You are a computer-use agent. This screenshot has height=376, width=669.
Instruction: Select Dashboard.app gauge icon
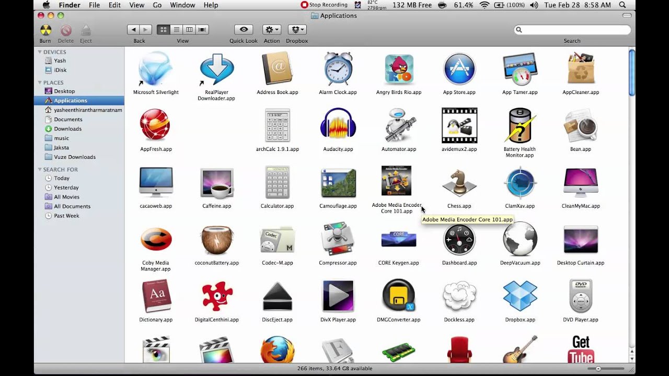tap(459, 240)
